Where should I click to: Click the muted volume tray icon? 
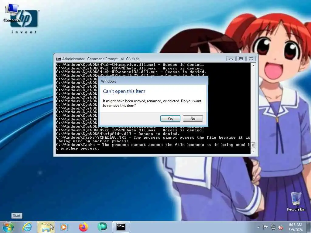pyautogui.click(x=280, y=227)
